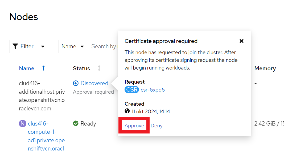
Task: Deny the certificate signing request
Action: [x=157, y=126]
